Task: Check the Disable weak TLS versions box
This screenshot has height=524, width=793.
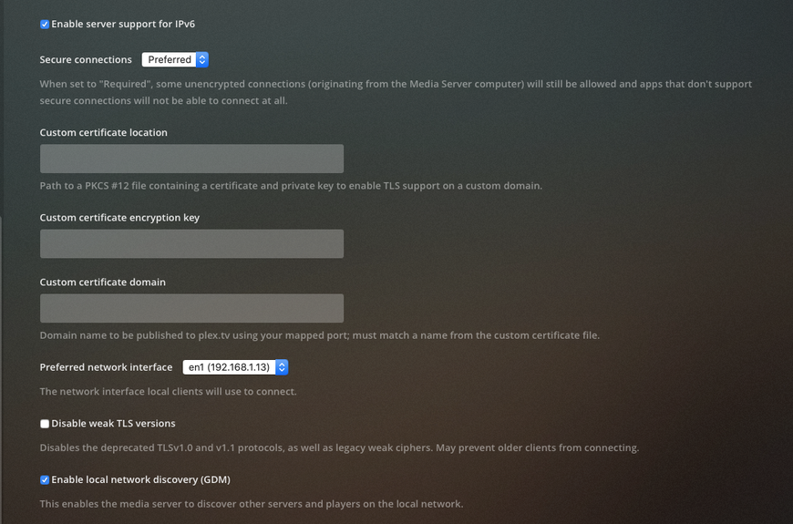Action: 45,424
